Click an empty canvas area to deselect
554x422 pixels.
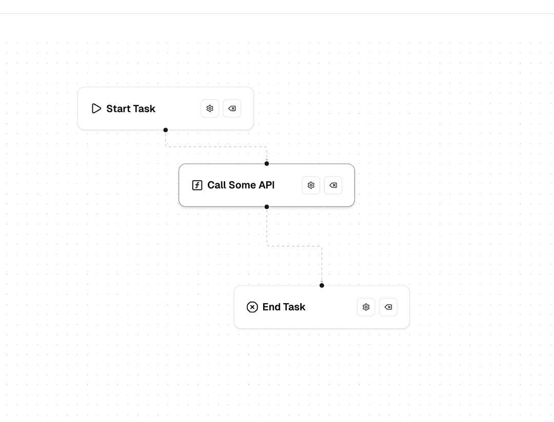point(462,374)
